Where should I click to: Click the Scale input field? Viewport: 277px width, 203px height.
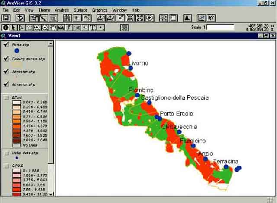coord(221,27)
